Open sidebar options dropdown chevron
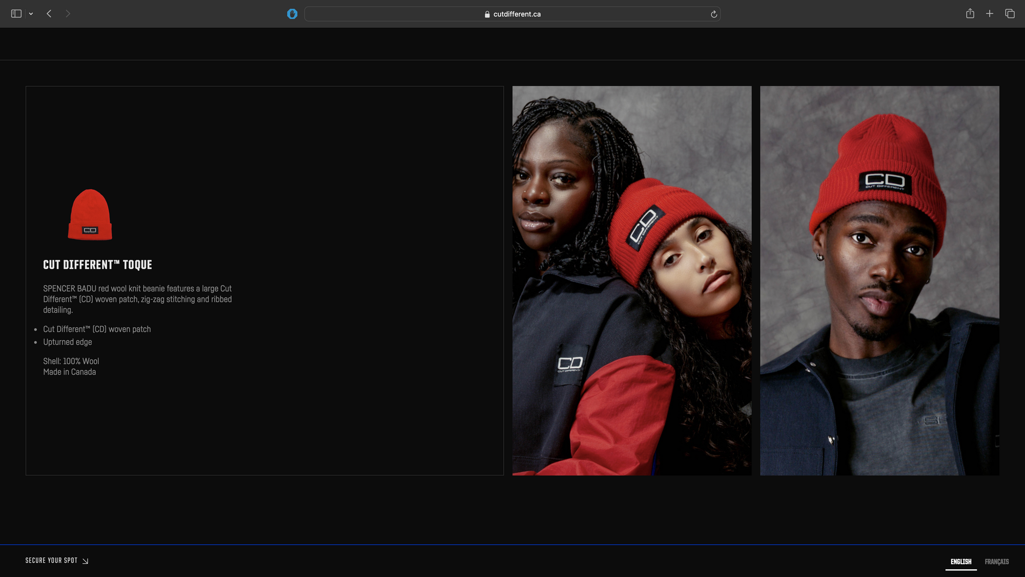The height and width of the screenshot is (577, 1025). 31,14
